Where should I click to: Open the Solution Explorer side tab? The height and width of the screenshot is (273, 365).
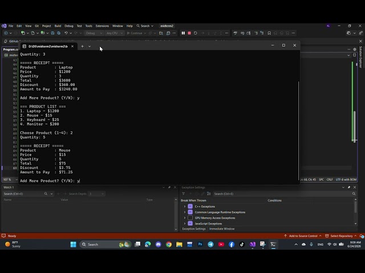coord(360,57)
